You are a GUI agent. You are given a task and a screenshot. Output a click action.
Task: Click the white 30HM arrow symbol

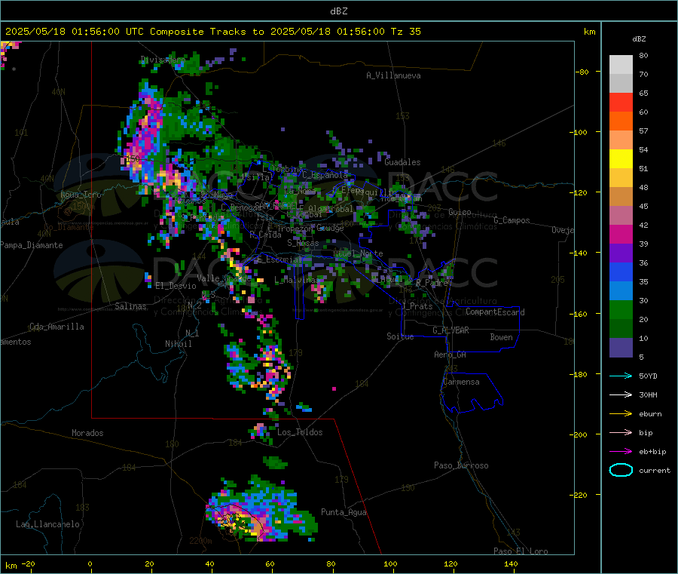pos(621,394)
